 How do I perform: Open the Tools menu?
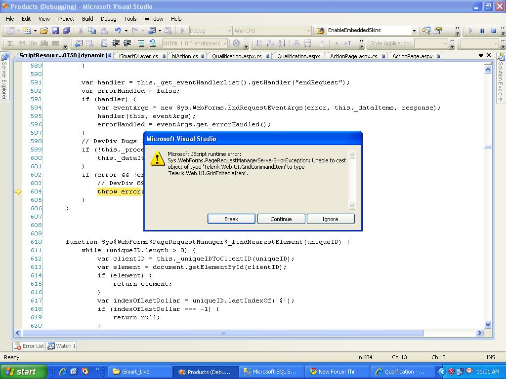tap(130, 19)
